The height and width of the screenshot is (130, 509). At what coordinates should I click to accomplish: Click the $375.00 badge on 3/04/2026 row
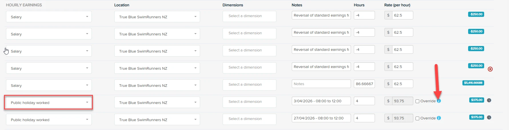(x=477, y=100)
